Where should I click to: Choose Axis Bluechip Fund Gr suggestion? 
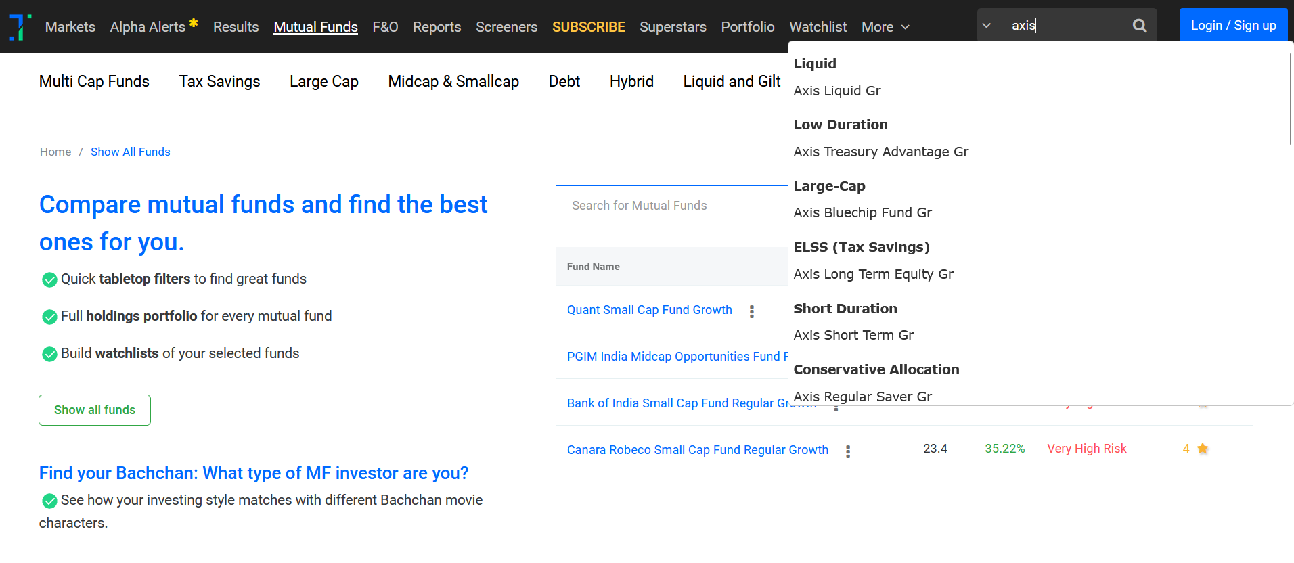point(863,212)
